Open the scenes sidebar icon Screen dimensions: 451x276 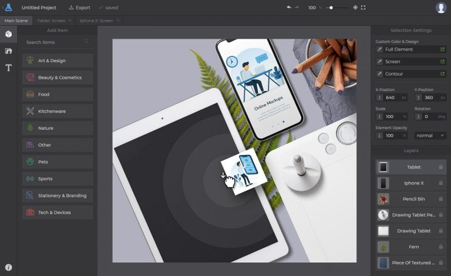[9, 51]
